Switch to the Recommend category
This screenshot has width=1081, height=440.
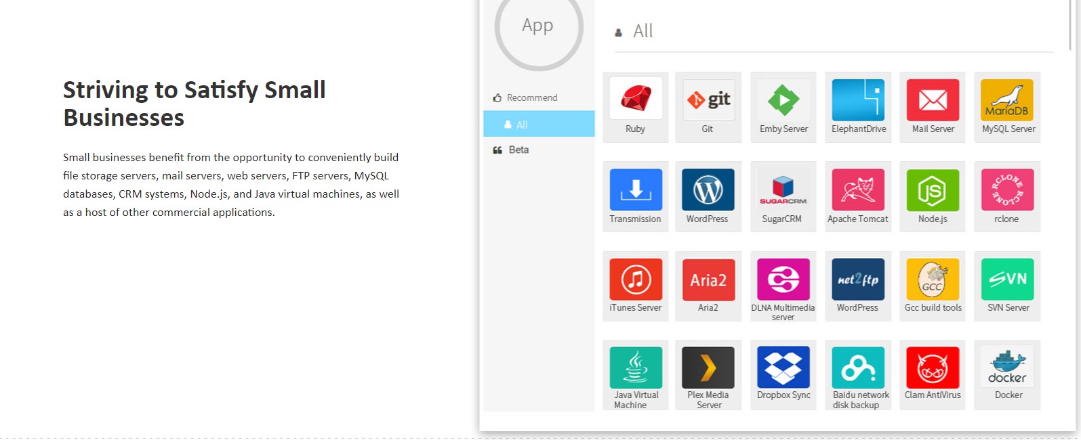(x=531, y=97)
